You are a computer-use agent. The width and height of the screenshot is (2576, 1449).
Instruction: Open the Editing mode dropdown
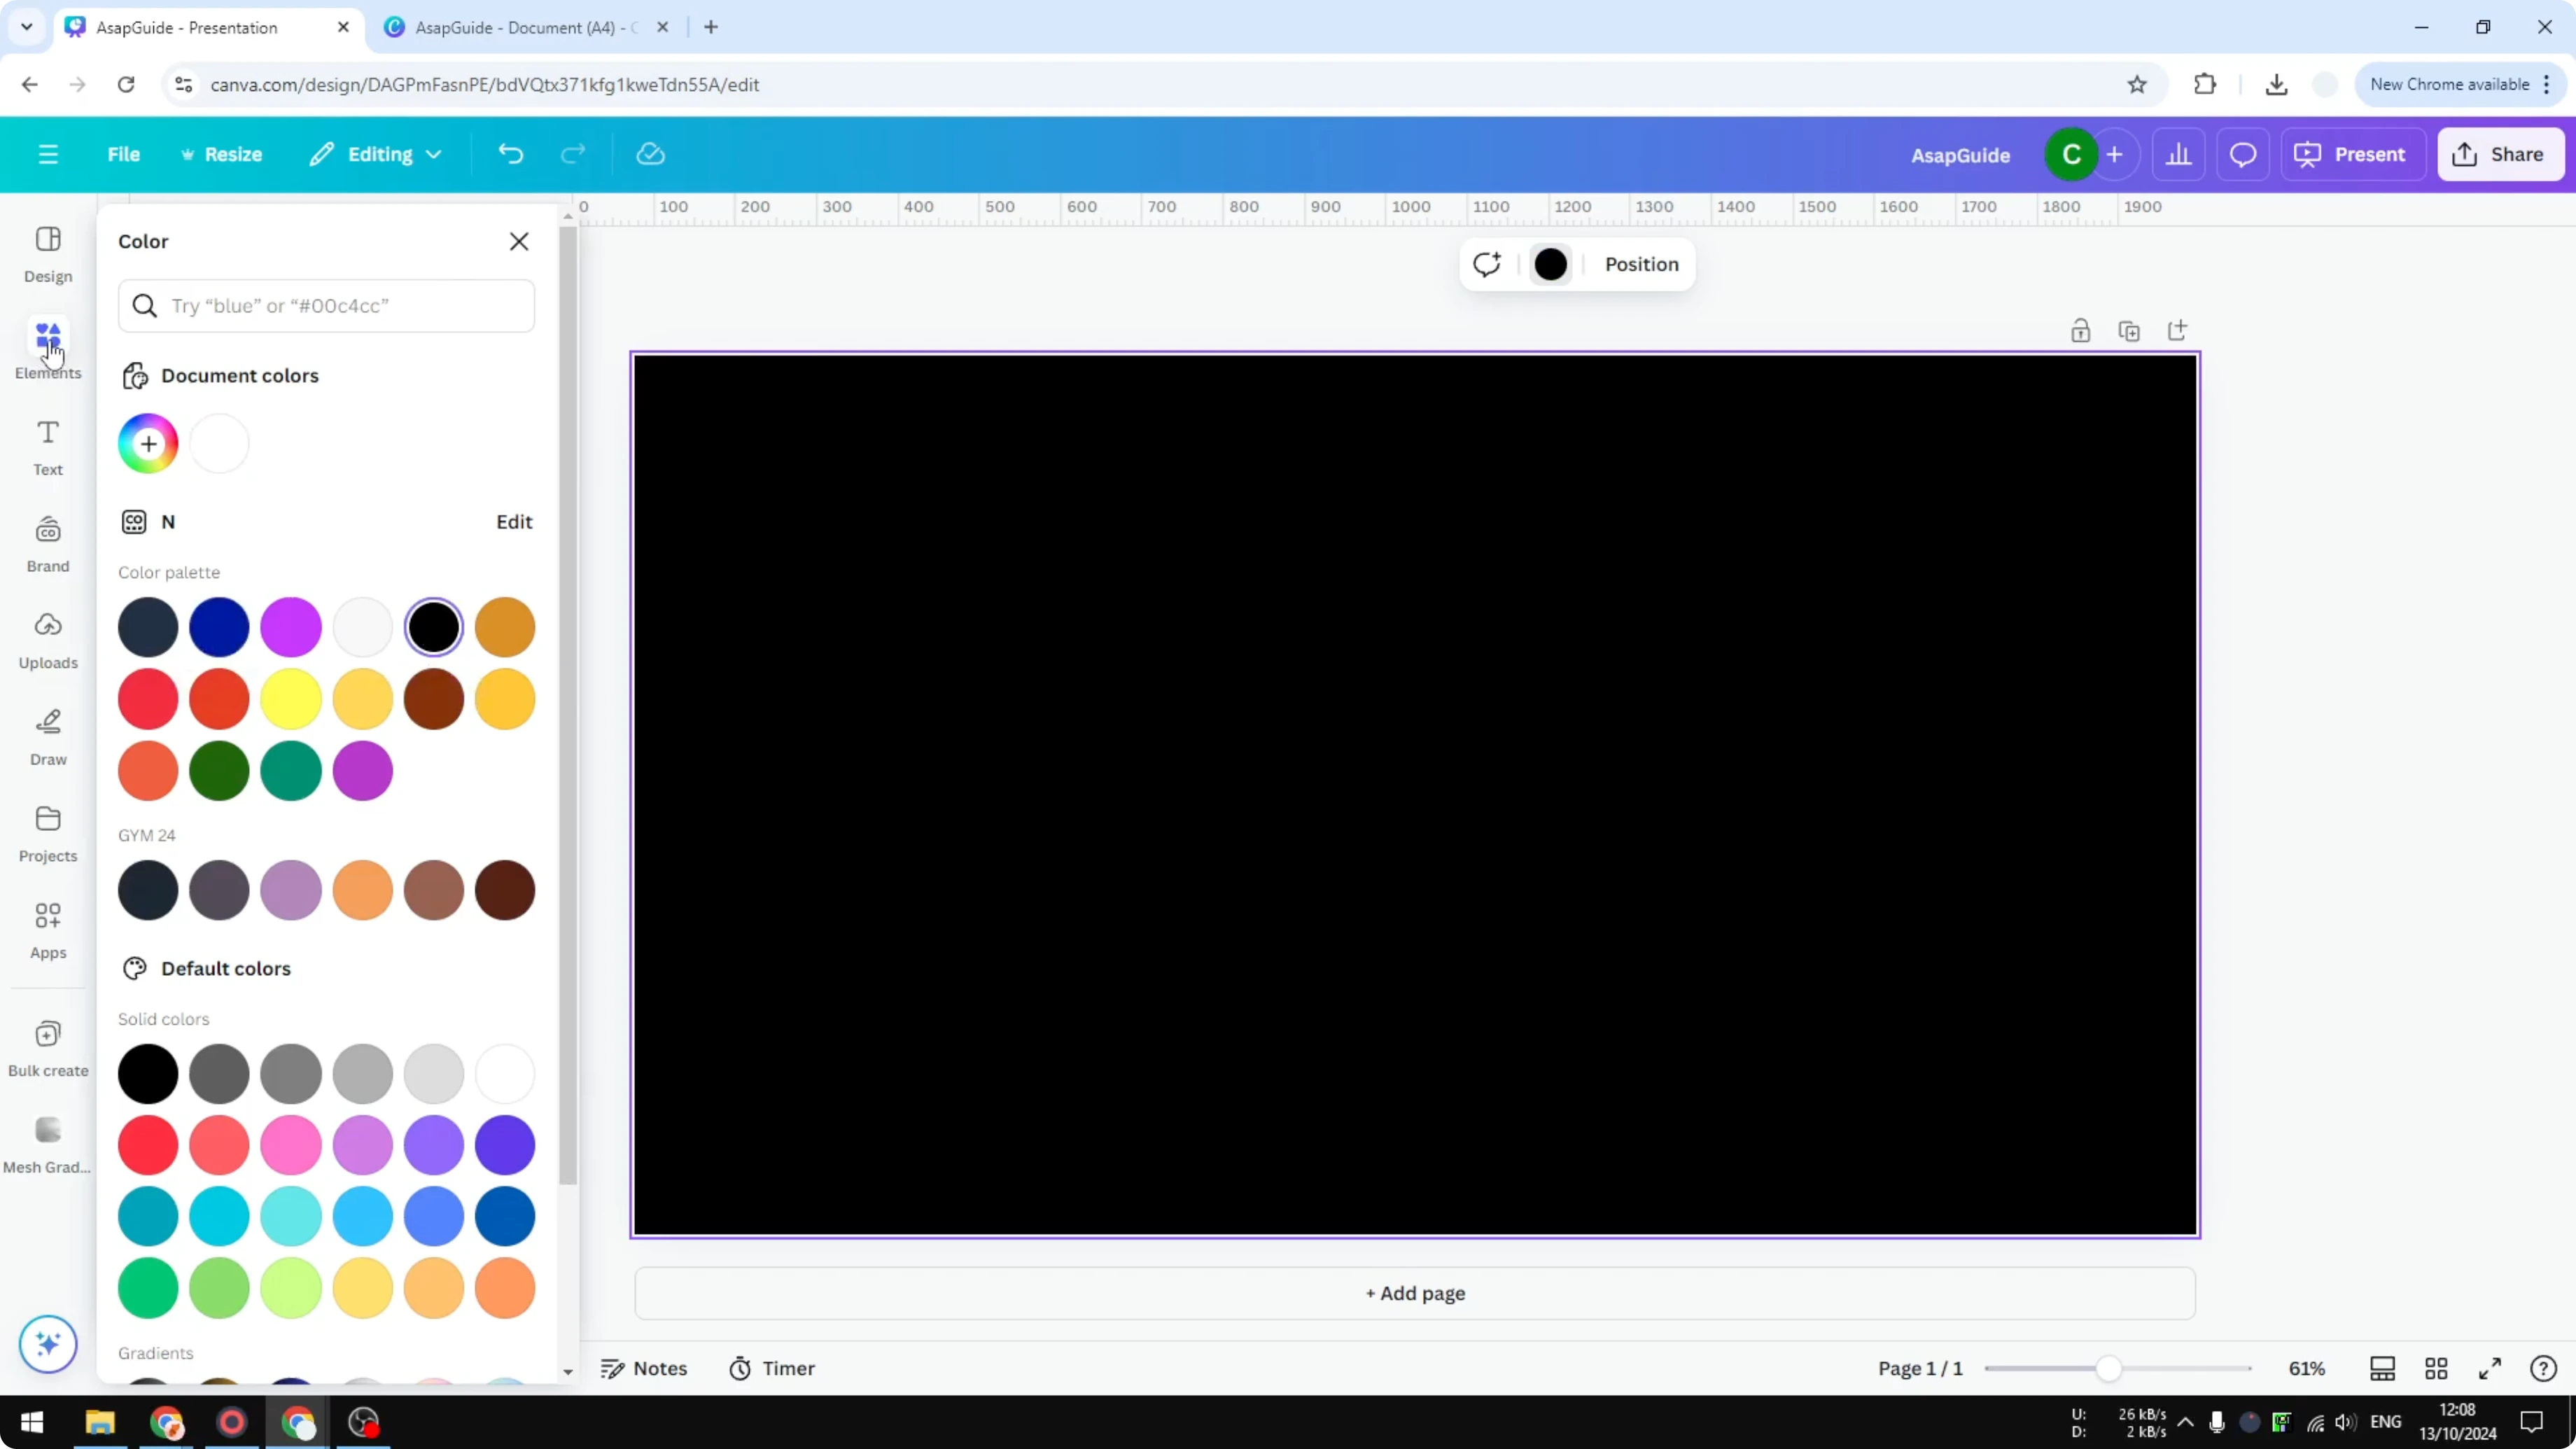click(x=376, y=154)
